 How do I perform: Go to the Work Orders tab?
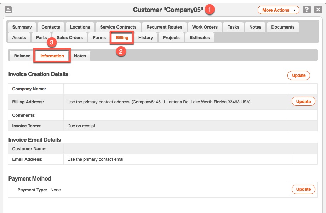pyautogui.click(x=205, y=27)
